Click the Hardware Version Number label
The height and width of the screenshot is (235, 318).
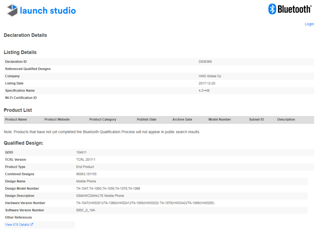[x=25, y=203]
